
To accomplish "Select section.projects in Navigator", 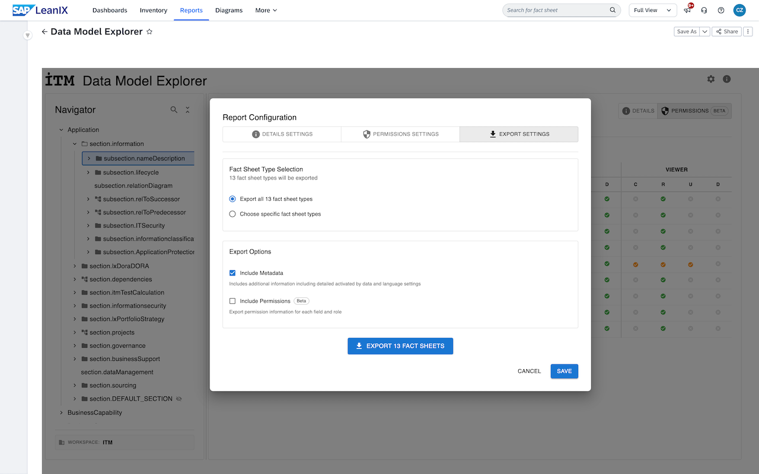I will pyautogui.click(x=112, y=332).
